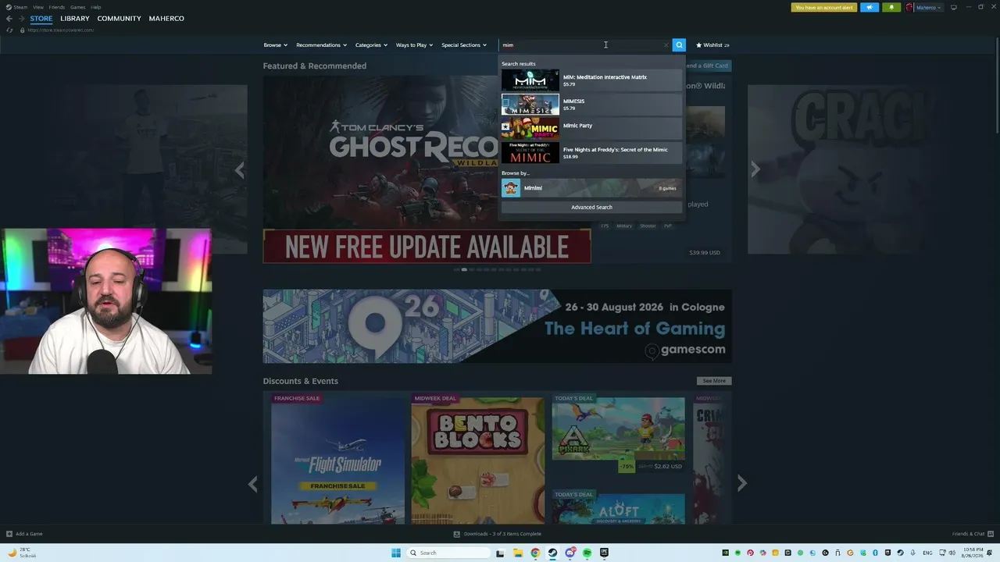Screen dimensions: 1000x562
Task: Click the Advanced Search button
Action: click(x=591, y=208)
